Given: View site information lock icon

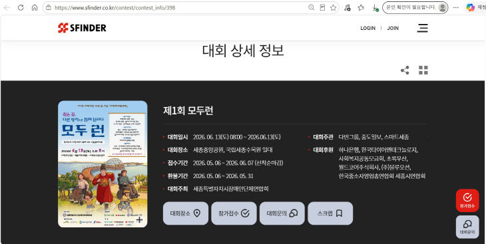Looking at the screenshot, I should point(49,8).
